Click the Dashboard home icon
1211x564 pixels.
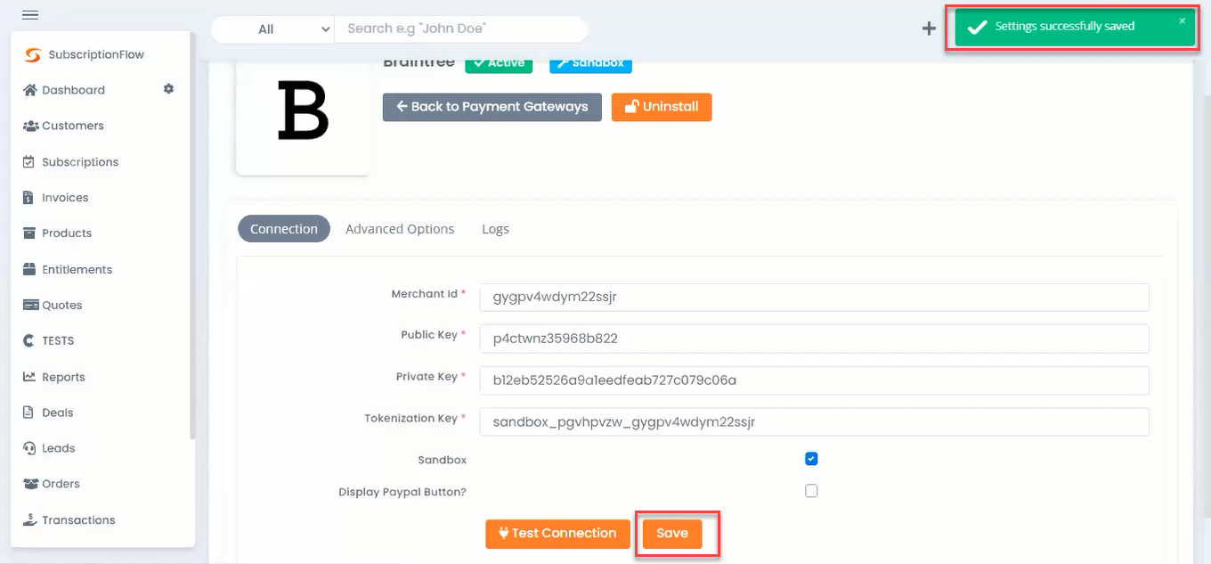coord(30,90)
